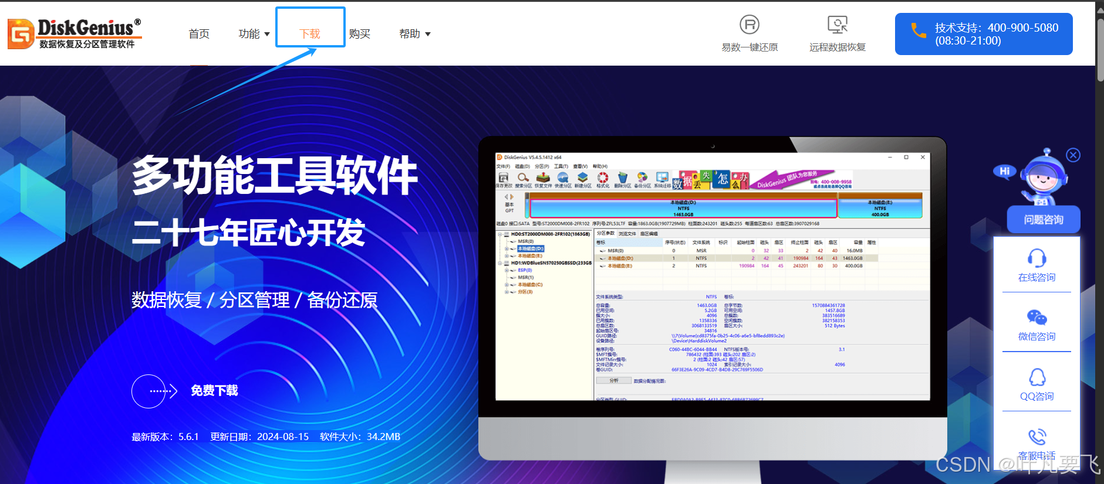Image resolution: width=1104 pixels, height=484 pixels.
Task: Open 工具(T) menu in the DiskGenius screenshot
Action: click(x=561, y=166)
